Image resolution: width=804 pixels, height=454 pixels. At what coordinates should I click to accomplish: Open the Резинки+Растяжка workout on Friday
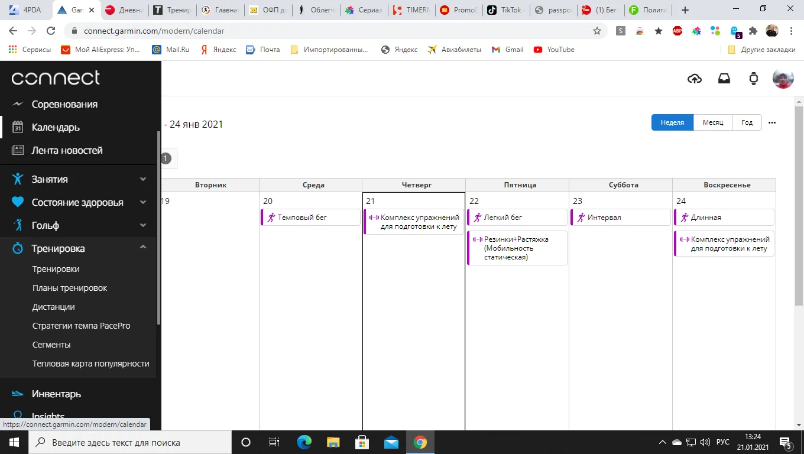pos(517,248)
